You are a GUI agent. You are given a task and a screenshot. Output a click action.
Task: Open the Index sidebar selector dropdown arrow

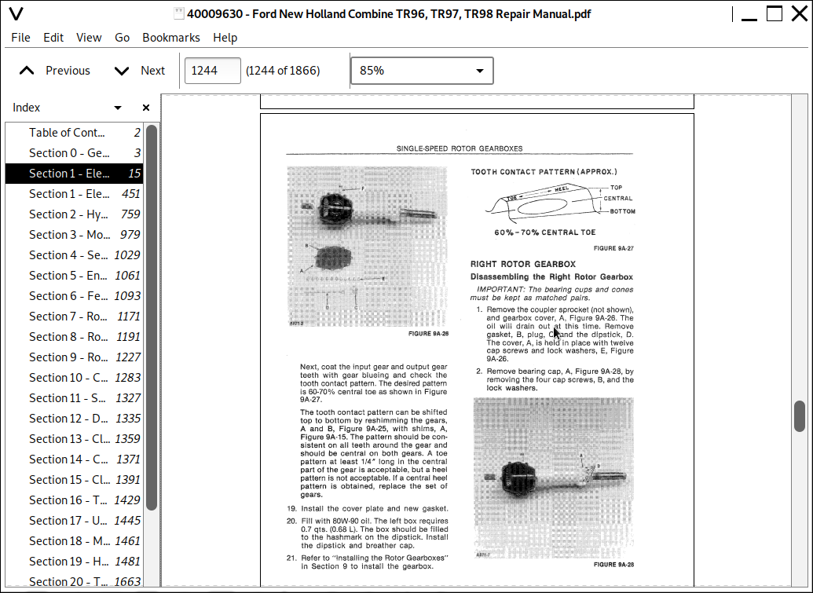pyautogui.click(x=118, y=108)
